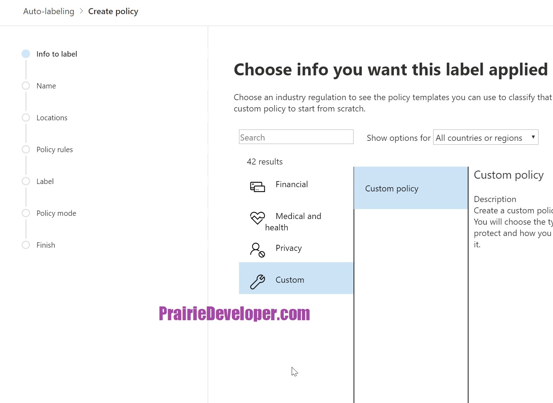Choose the Privacy category

296,248
